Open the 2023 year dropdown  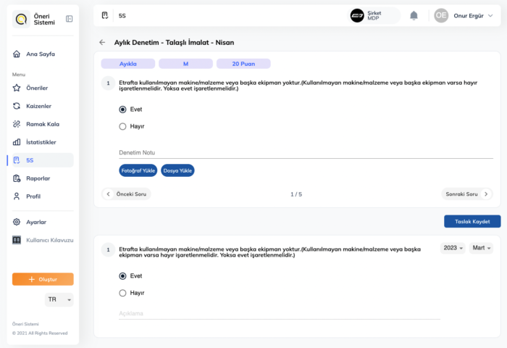click(x=453, y=248)
